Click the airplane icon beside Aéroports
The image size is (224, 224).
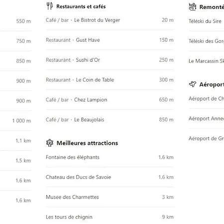193,84
